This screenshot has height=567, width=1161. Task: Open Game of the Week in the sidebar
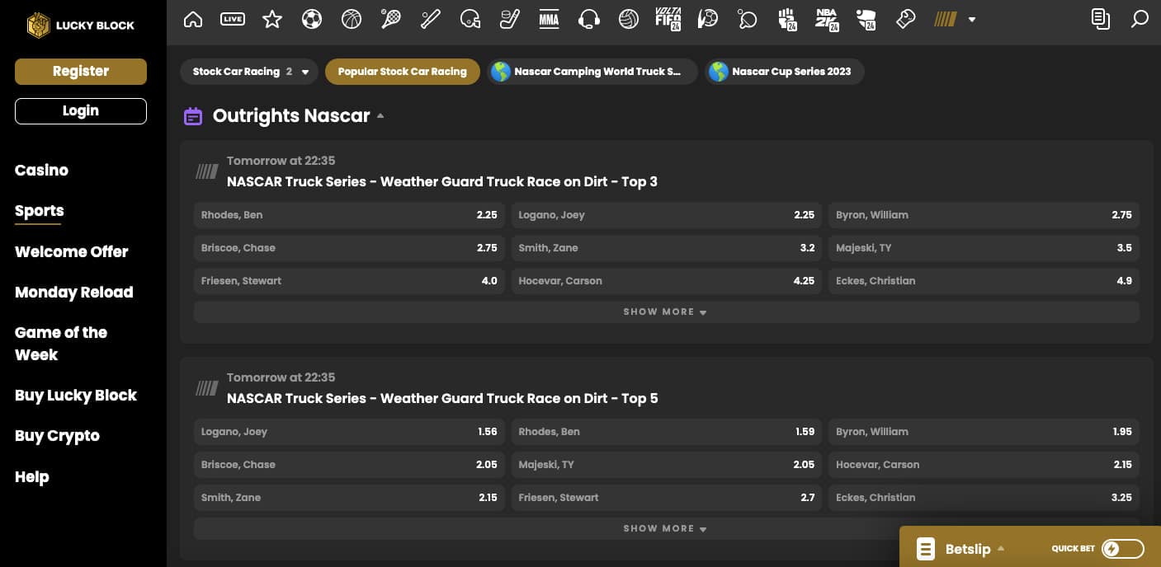tap(61, 344)
